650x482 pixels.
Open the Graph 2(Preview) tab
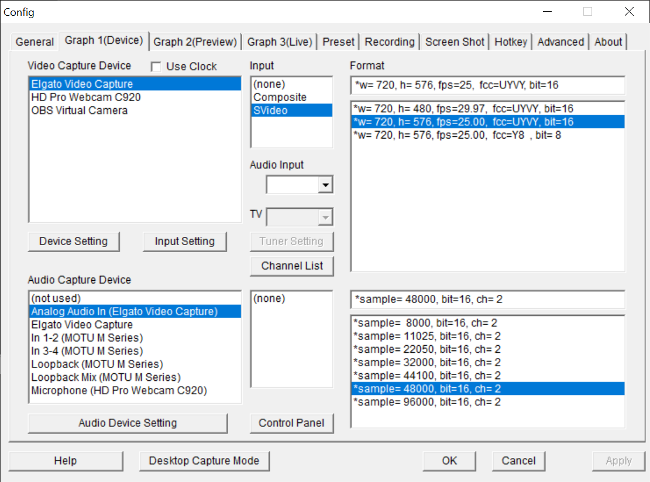pos(195,42)
